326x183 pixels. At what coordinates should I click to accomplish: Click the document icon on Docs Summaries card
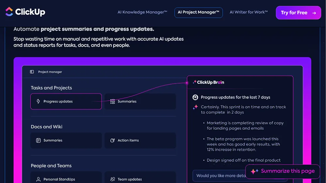tap(38, 140)
